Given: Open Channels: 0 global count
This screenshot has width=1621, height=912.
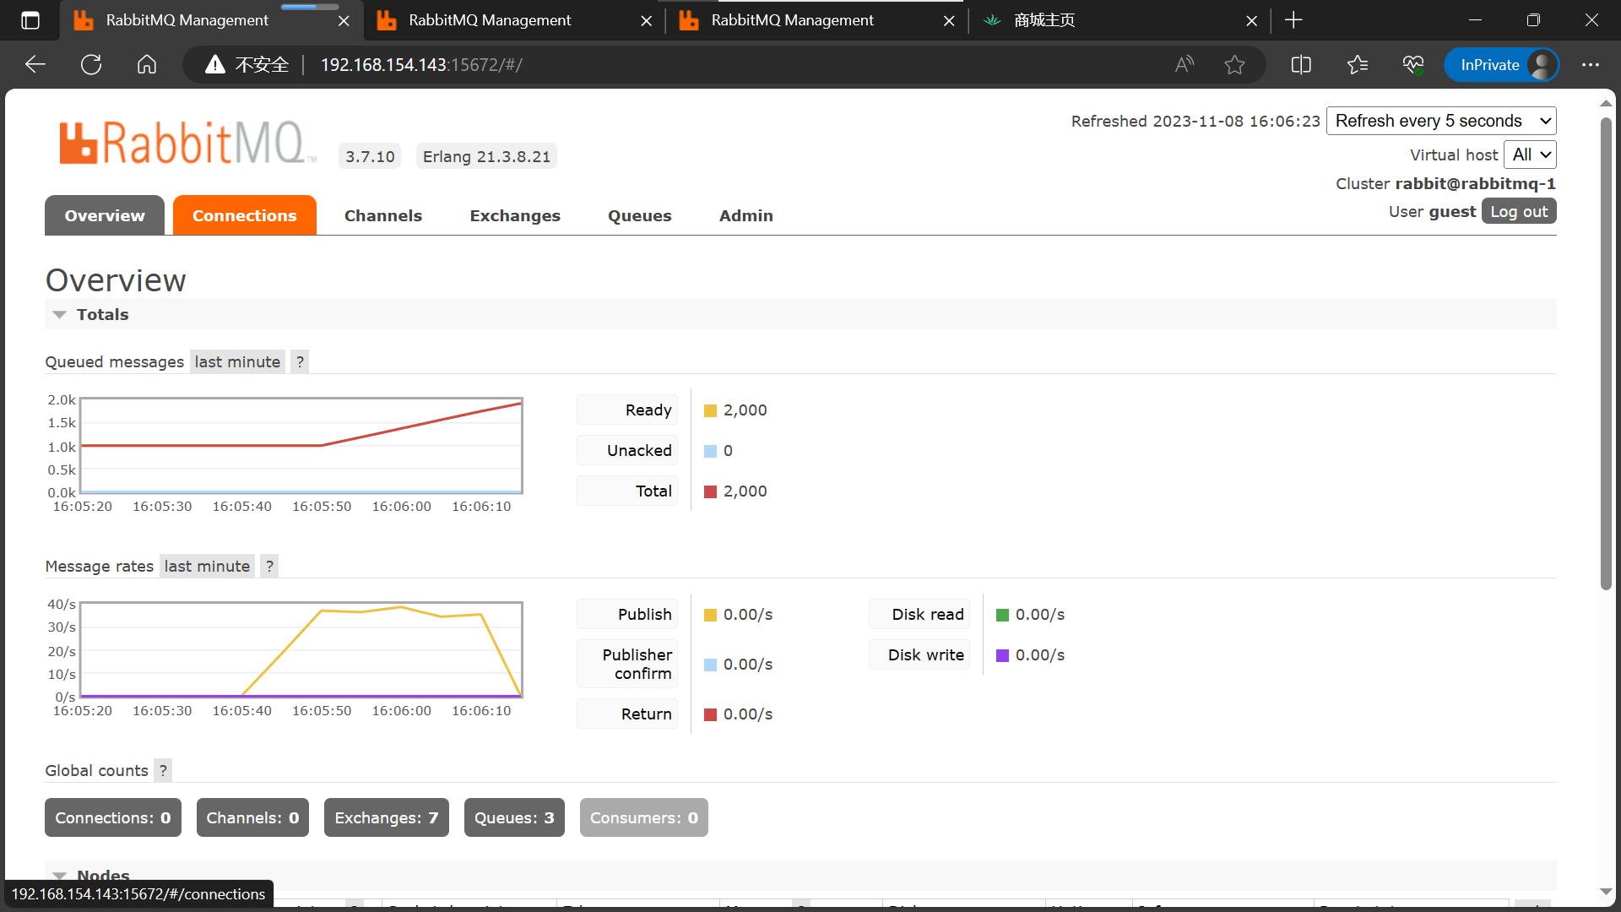Looking at the screenshot, I should click(252, 817).
